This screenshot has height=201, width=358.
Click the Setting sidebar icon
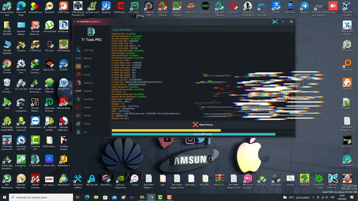(78, 124)
